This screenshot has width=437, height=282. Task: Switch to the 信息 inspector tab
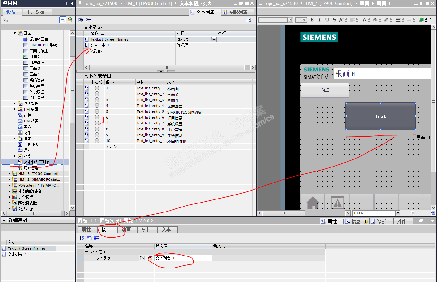[356, 221]
